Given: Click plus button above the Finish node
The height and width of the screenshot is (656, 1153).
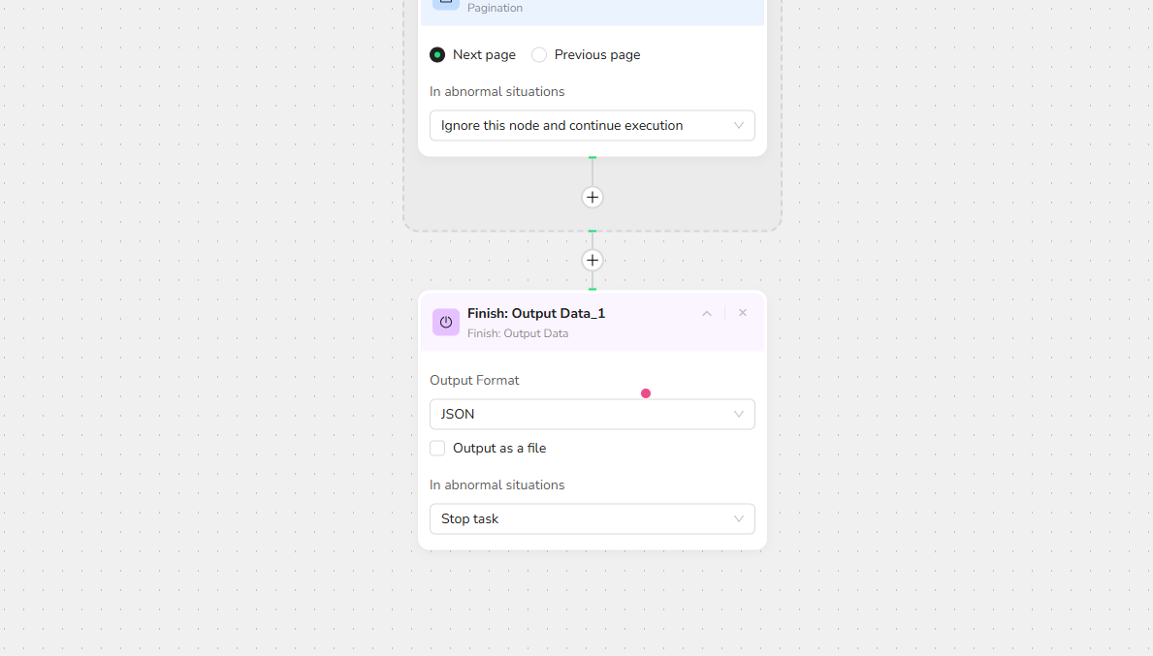Looking at the screenshot, I should click(593, 261).
